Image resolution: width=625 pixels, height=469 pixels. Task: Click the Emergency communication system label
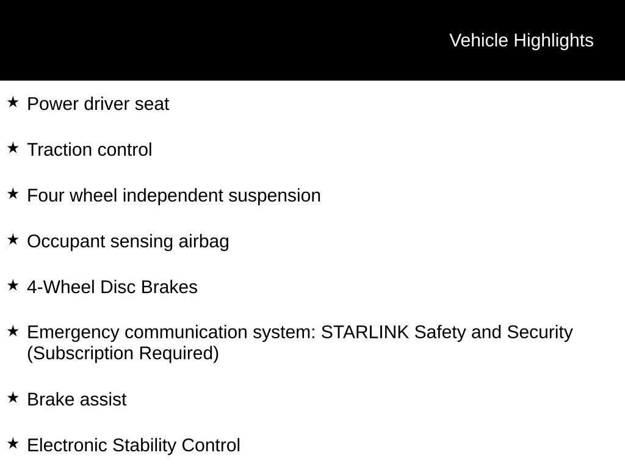[x=172, y=332]
